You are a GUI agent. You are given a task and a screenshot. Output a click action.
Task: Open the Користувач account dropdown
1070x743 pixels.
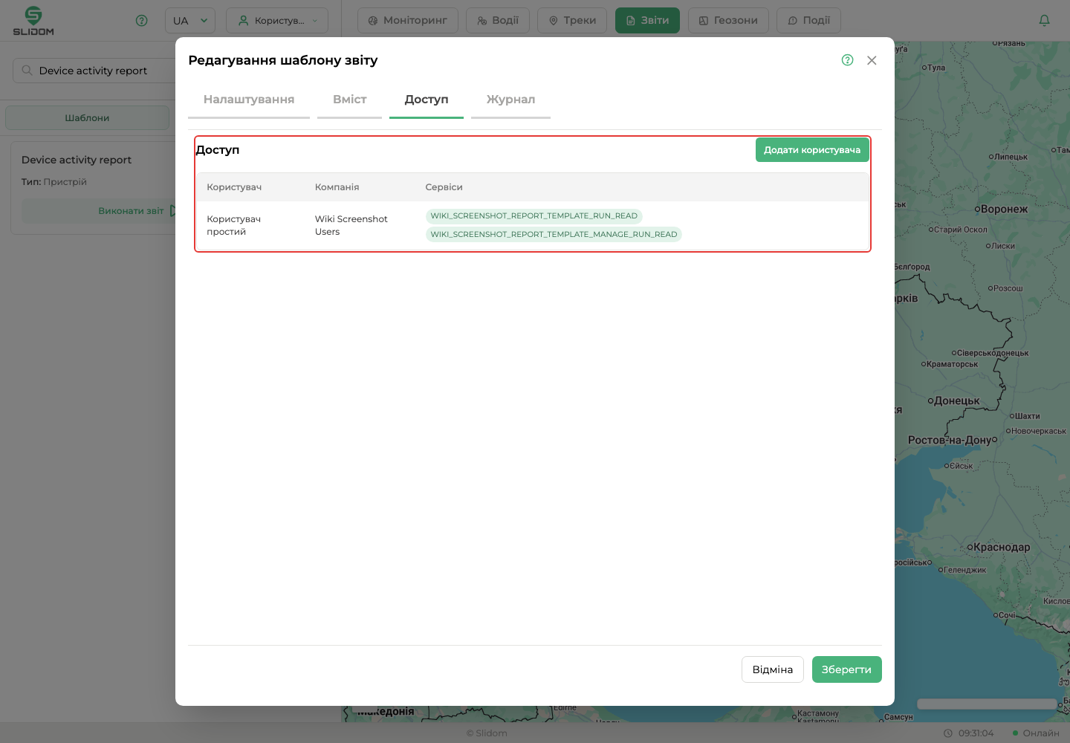click(277, 21)
